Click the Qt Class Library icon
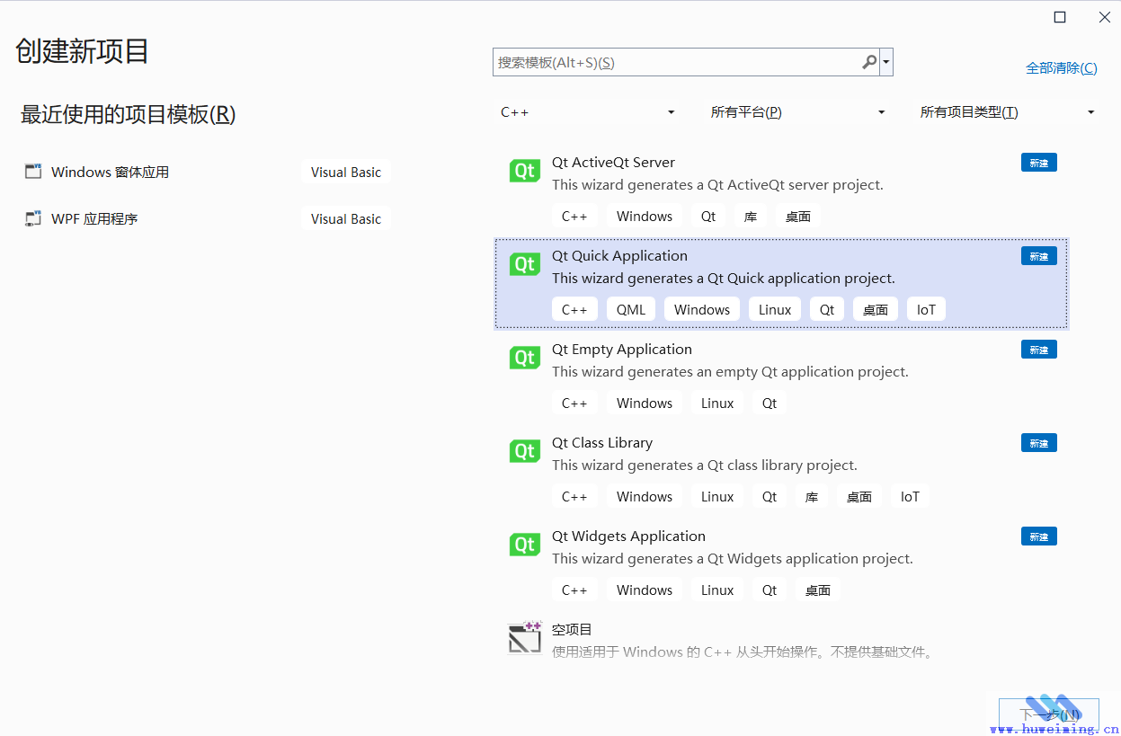 tap(524, 451)
